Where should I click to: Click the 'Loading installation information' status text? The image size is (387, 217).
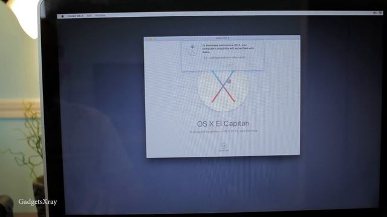pos(227,58)
